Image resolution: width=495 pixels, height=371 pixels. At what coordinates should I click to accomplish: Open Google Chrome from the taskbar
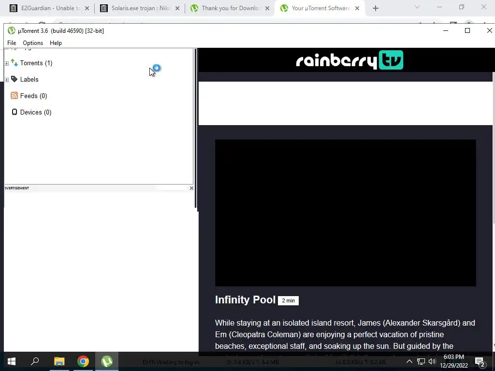coord(83,361)
